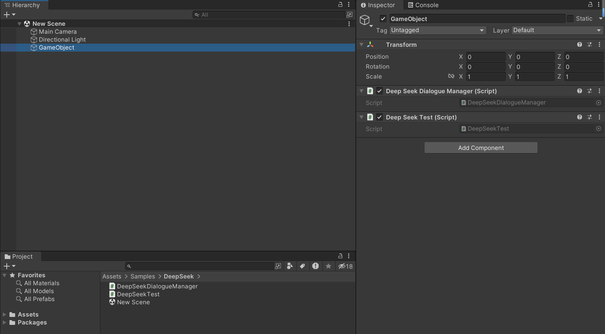Open Deep Seek Test help icon
The height and width of the screenshot is (334, 605).
[x=580, y=117]
